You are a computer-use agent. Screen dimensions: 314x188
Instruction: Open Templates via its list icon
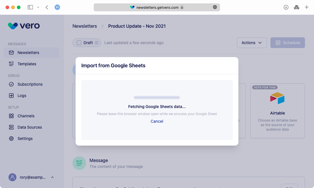point(11,64)
